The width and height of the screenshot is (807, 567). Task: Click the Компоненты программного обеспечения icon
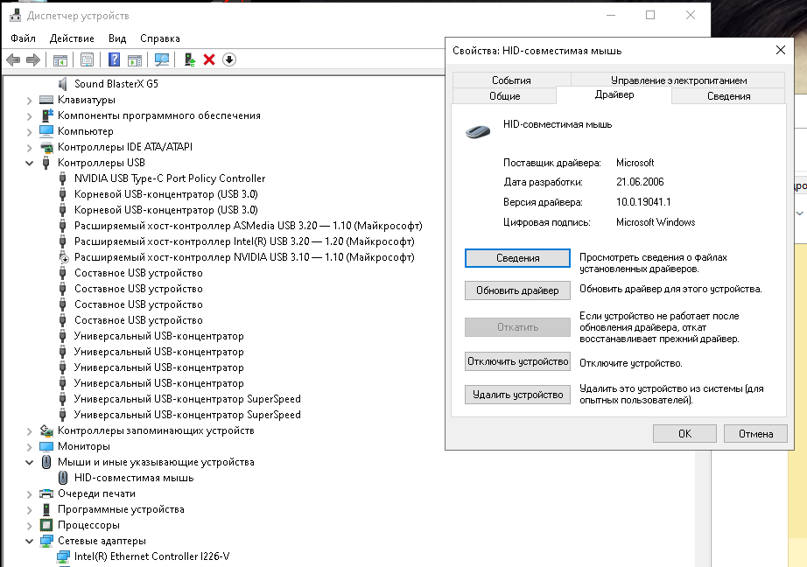pos(47,115)
